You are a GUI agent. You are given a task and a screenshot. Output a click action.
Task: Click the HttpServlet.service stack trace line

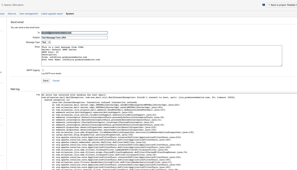(93, 135)
